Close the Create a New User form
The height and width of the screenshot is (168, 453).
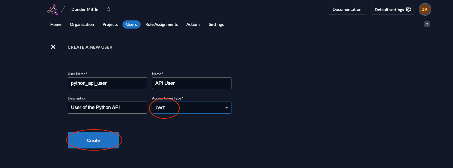[53, 47]
